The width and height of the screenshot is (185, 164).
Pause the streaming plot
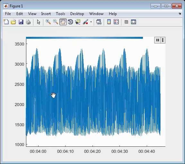tap(158, 40)
